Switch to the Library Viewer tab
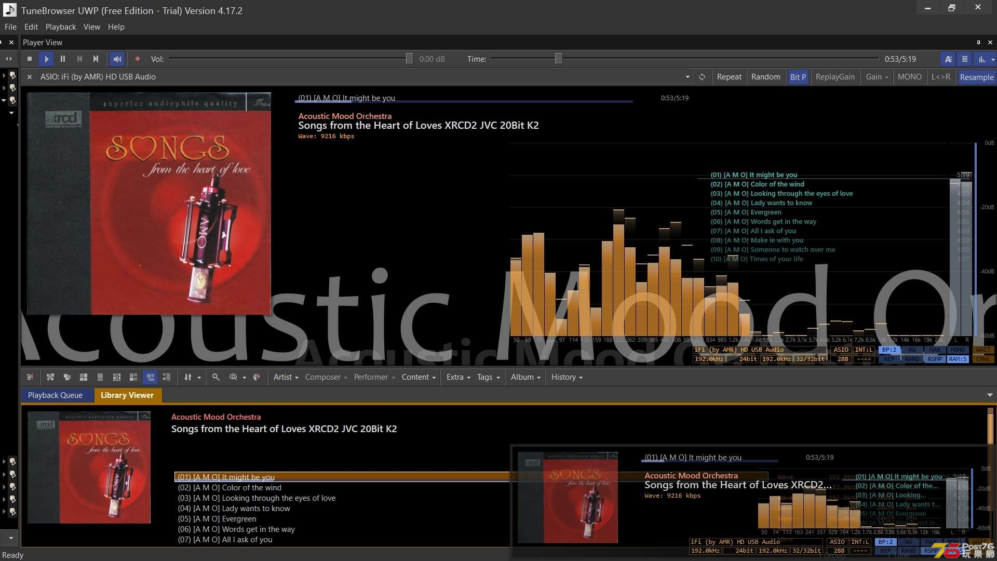The height and width of the screenshot is (561, 997). tap(127, 395)
